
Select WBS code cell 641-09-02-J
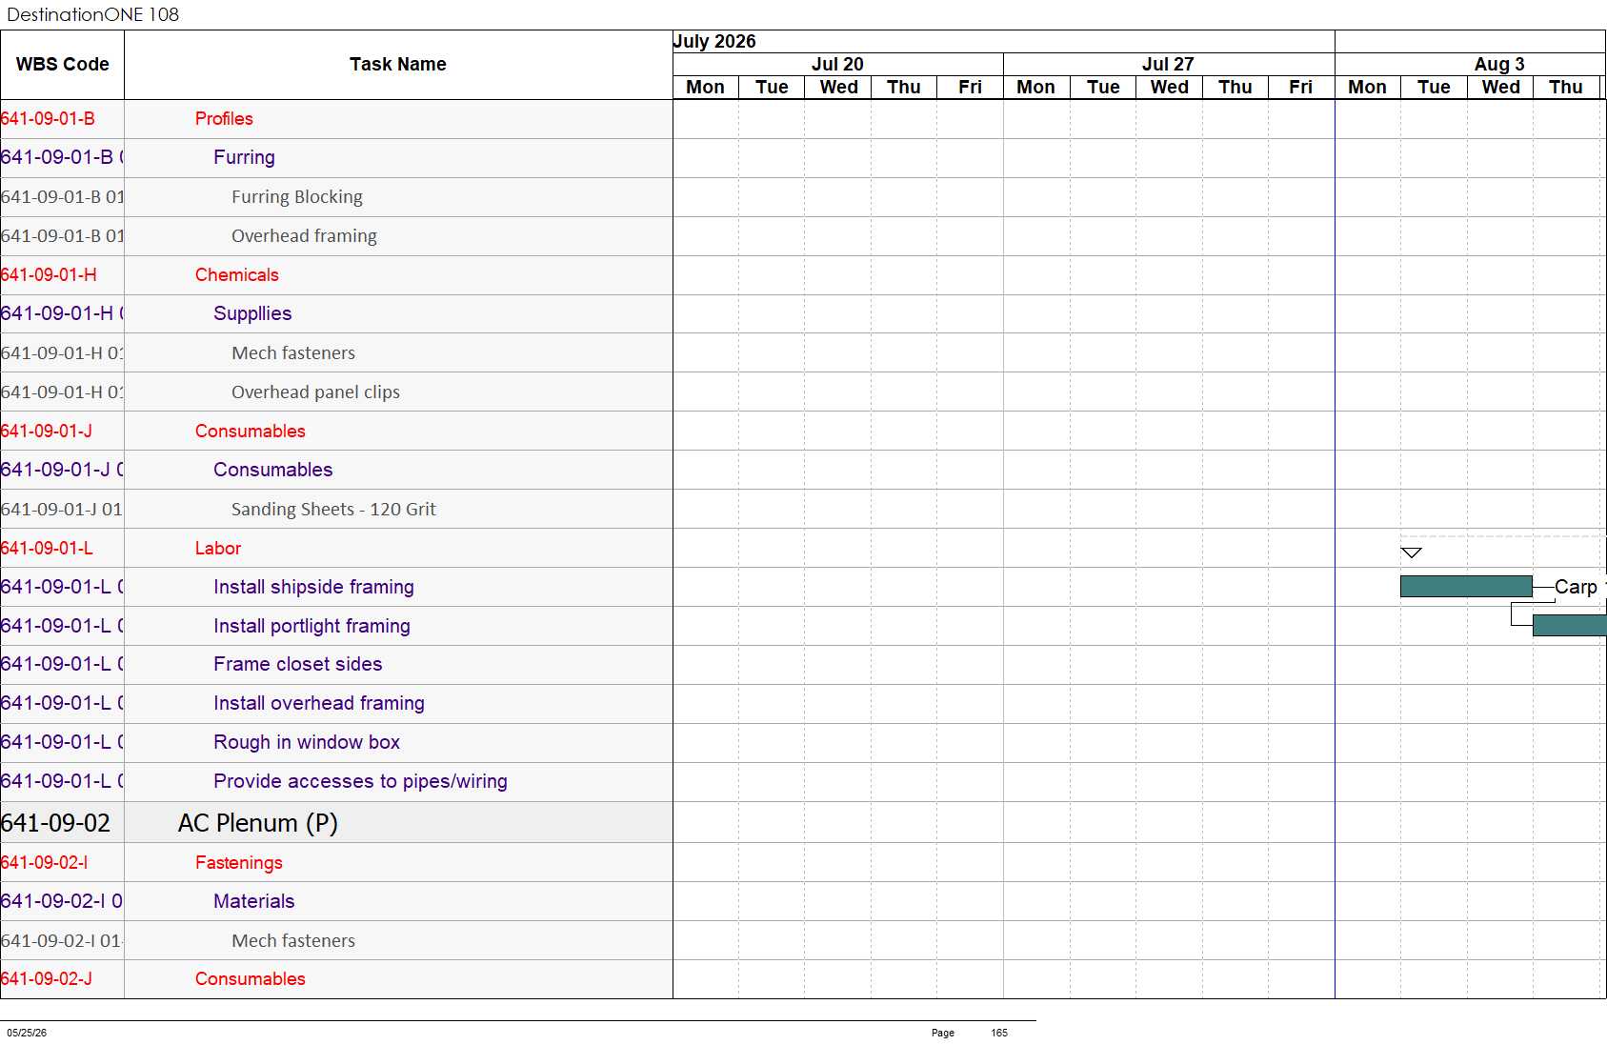click(47, 979)
